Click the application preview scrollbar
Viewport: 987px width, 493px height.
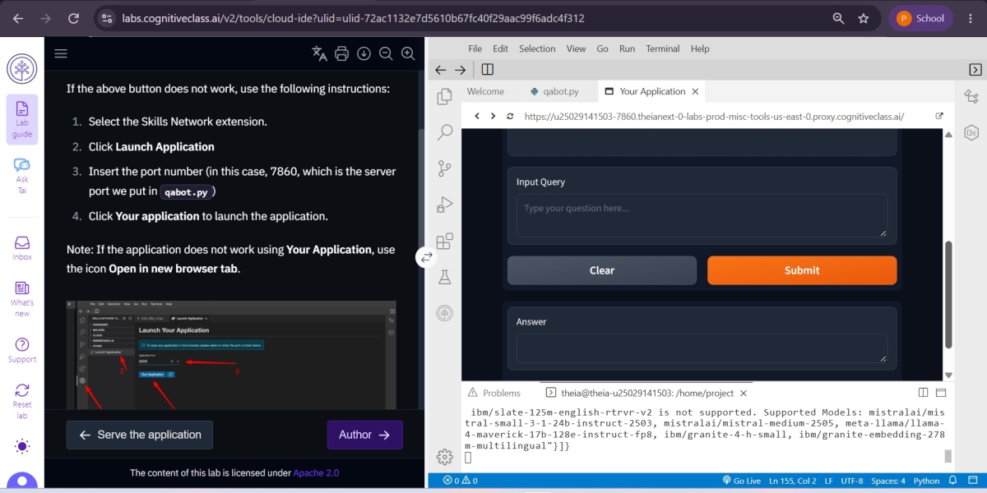[948, 293]
